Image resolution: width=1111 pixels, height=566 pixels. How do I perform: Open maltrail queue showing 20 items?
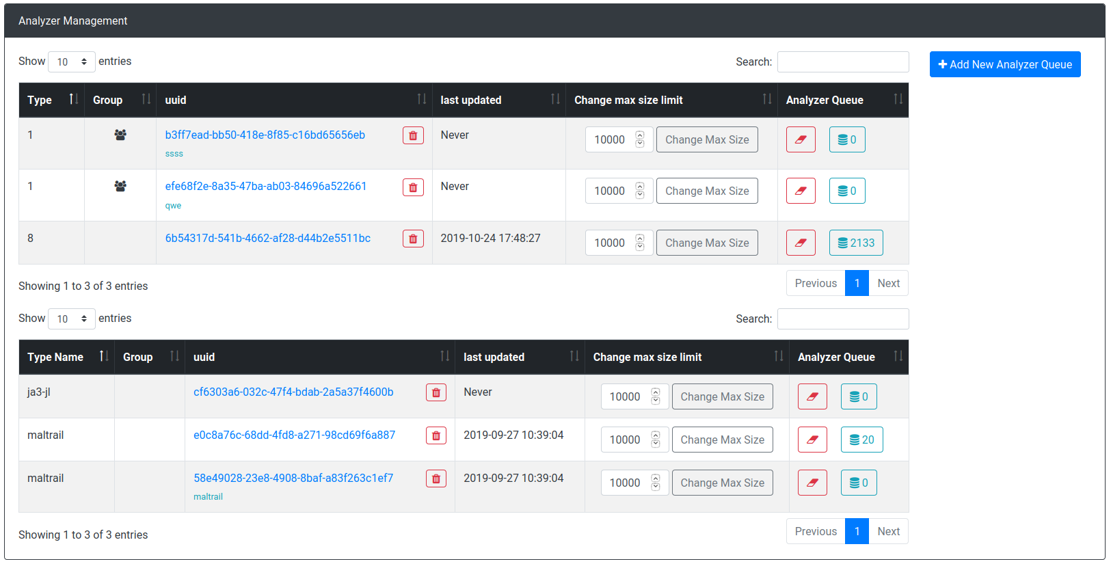pos(861,440)
